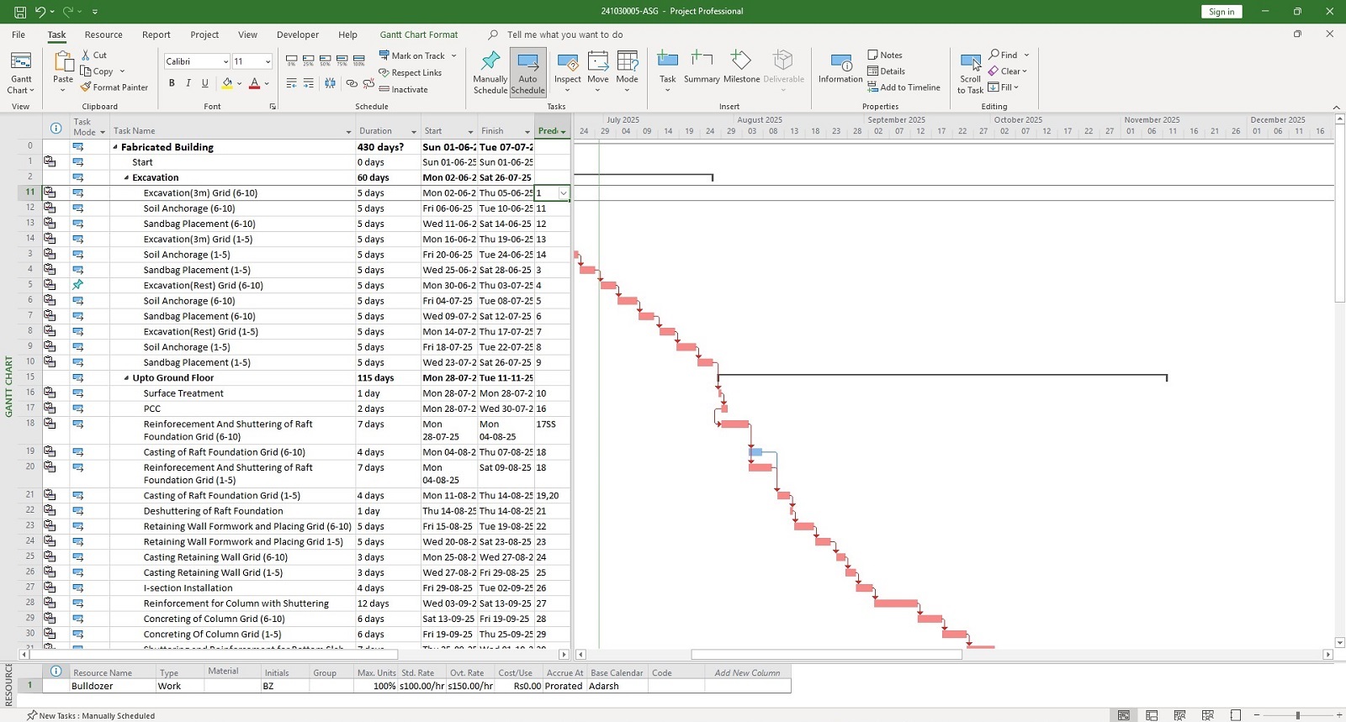Undo the last action
This screenshot has height=722, width=1346.
(x=40, y=12)
